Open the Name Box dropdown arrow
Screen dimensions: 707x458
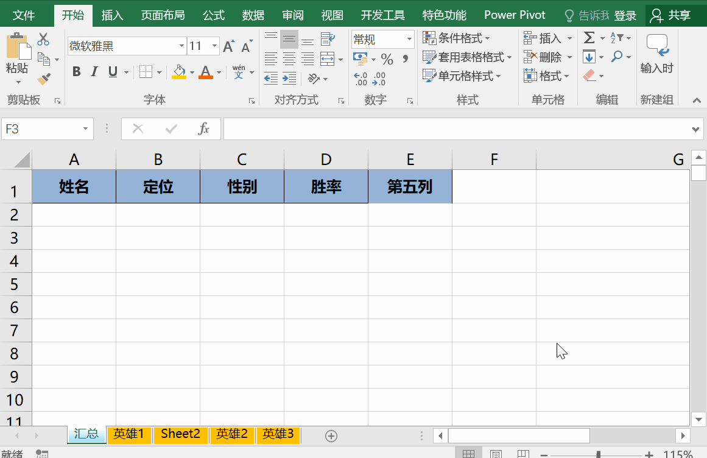(x=85, y=129)
